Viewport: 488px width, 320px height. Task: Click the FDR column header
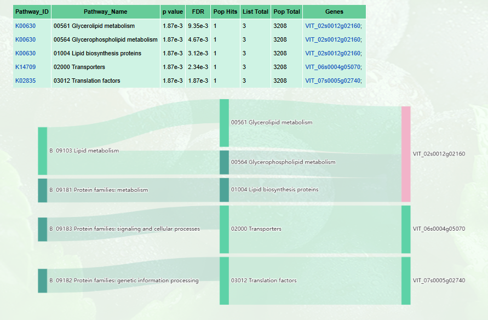pos(198,12)
